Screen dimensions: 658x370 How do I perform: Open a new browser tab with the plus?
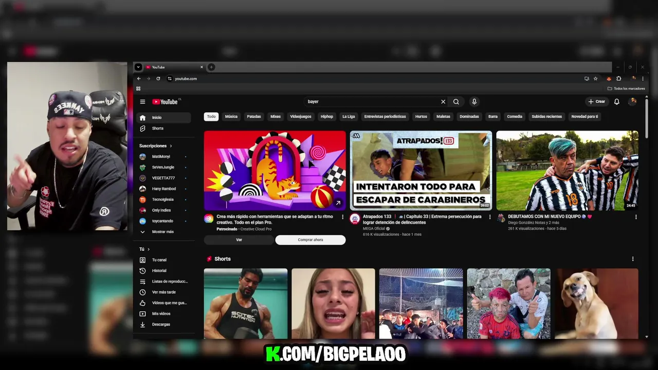pyautogui.click(x=211, y=67)
